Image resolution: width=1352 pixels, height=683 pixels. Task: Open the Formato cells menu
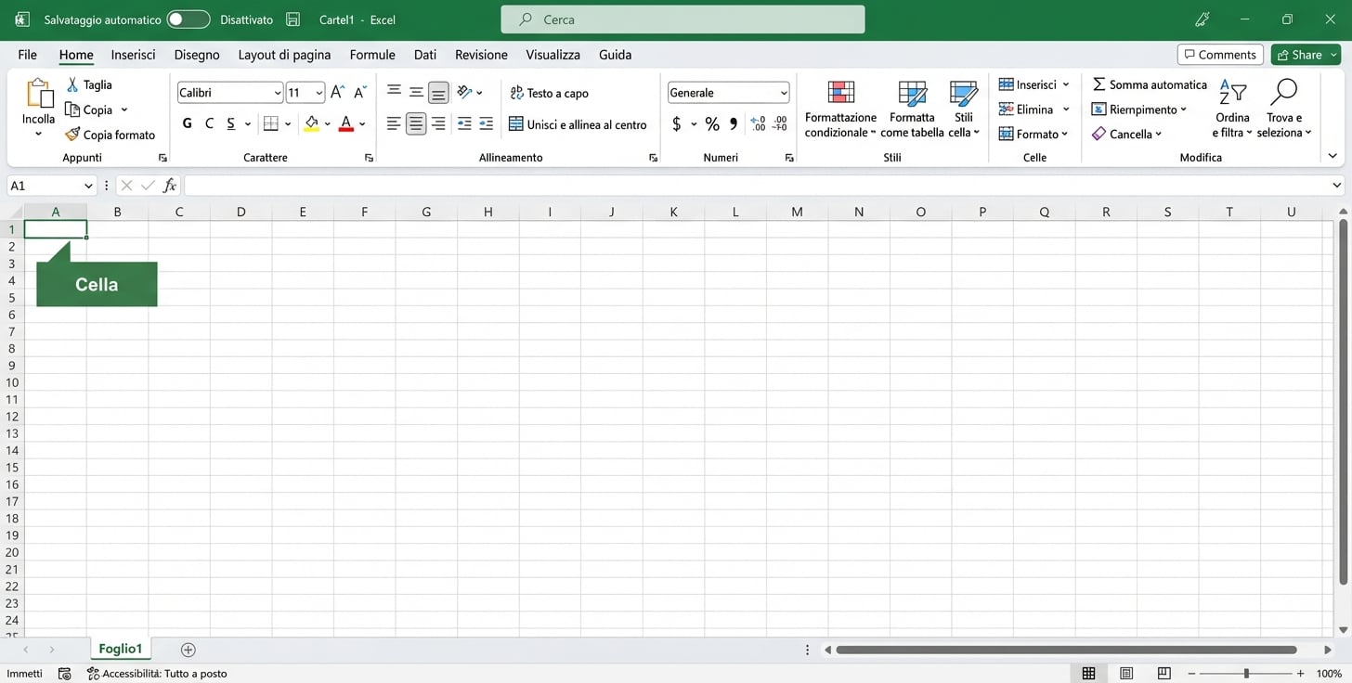(x=1033, y=135)
